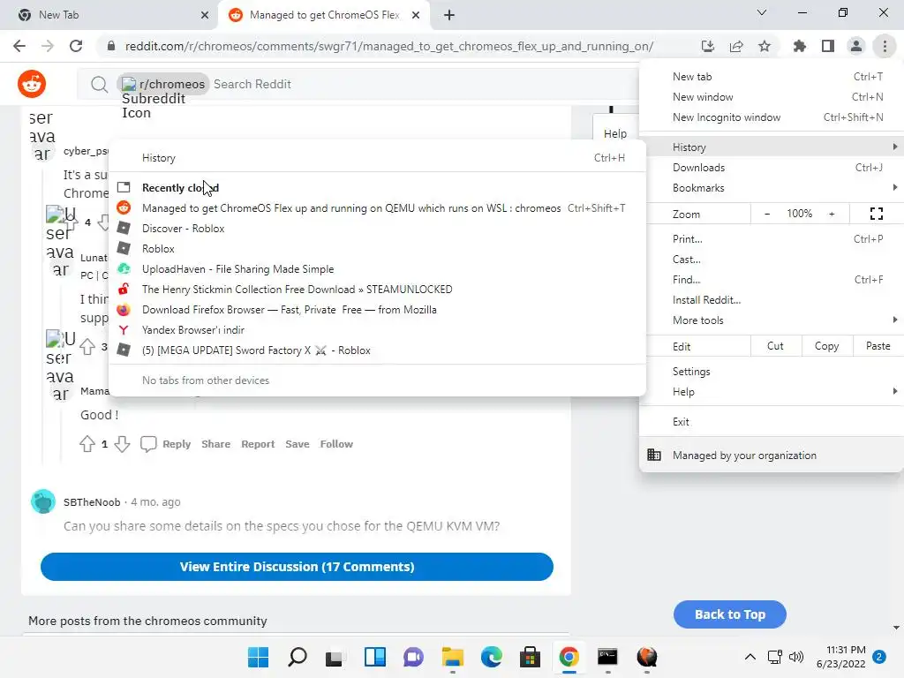904x678 pixels.
Task: Choose Print... in the Chrome menu
Action: point(771,239)
